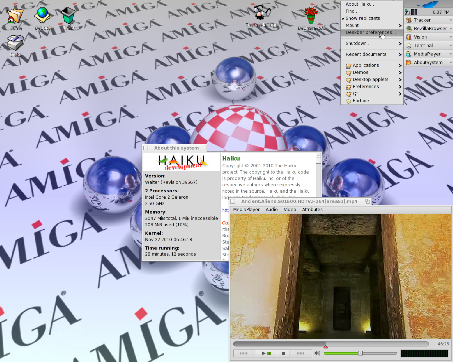Click the remaining time -46:23 display

pos(442,344)
